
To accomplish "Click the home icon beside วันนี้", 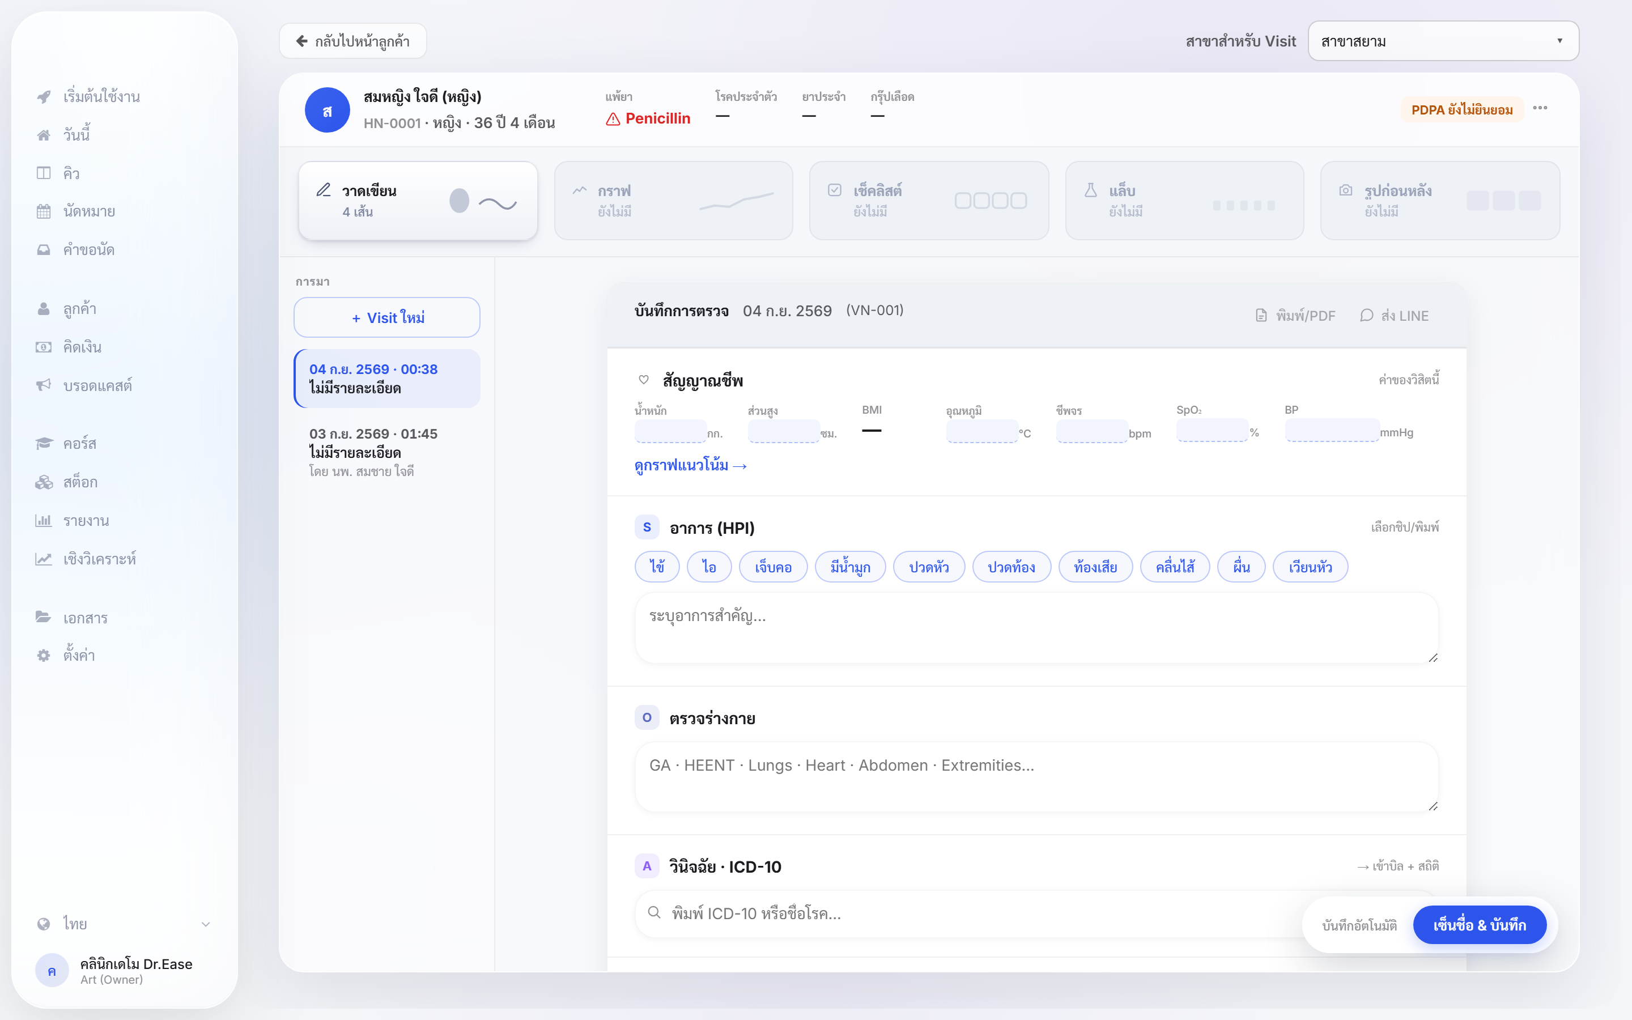I will (44, 135).
